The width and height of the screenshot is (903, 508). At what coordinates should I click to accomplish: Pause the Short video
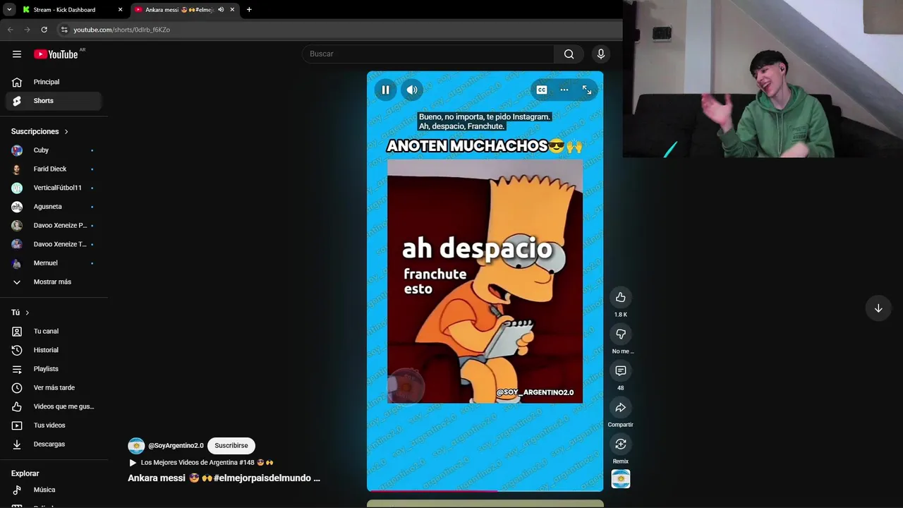click(x=385, y=90)
